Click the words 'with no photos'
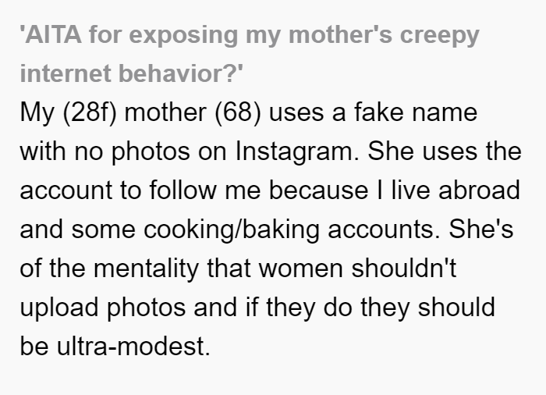The width and height of the screenshot is (546, 395). coord(105,153)
